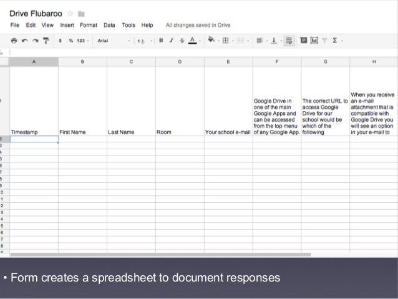Image resolution: width=398 pixels, height=299 pixels.
Task: Expand text color dropdown arrow
Action: 200,41
